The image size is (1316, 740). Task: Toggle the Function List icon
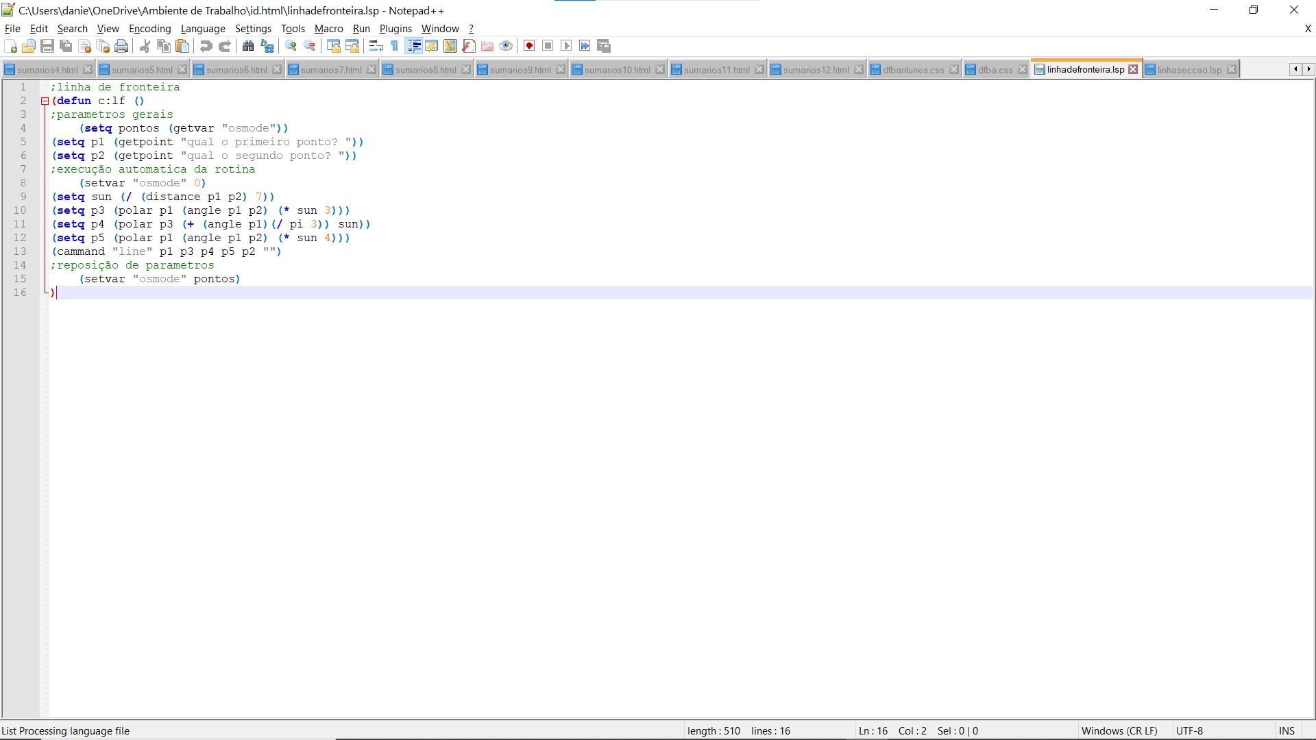(469, 46)
